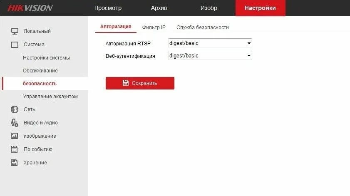Click the floppy icon beside Хранение
Image resolution: width=350 pixels, height=196 pixels.
(14, 163)
